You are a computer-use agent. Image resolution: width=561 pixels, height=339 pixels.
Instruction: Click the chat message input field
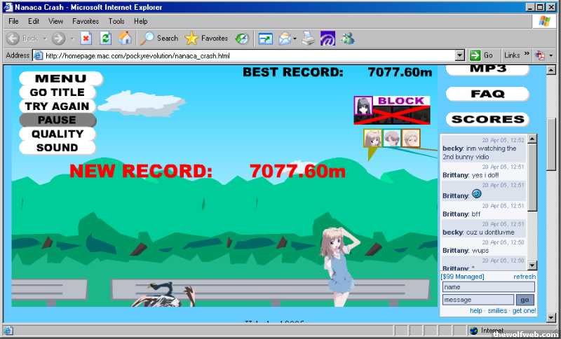click(x=478, y=300)
